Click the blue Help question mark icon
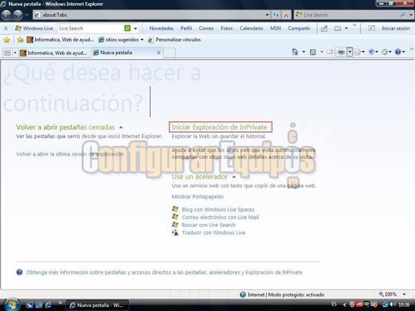The image size is (415, 311). [x=398, y=52]
